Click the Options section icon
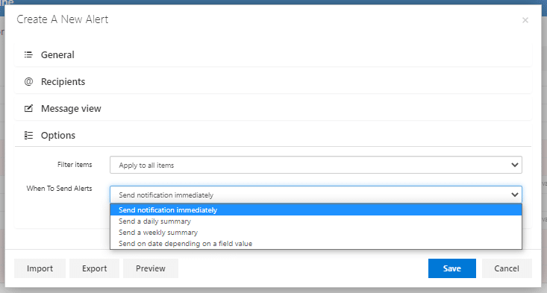 (28, 135)
